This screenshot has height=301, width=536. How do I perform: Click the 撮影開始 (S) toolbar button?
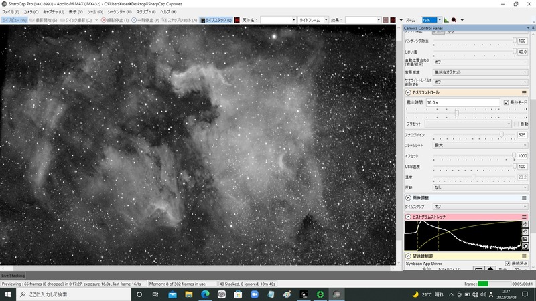point(43,20)
